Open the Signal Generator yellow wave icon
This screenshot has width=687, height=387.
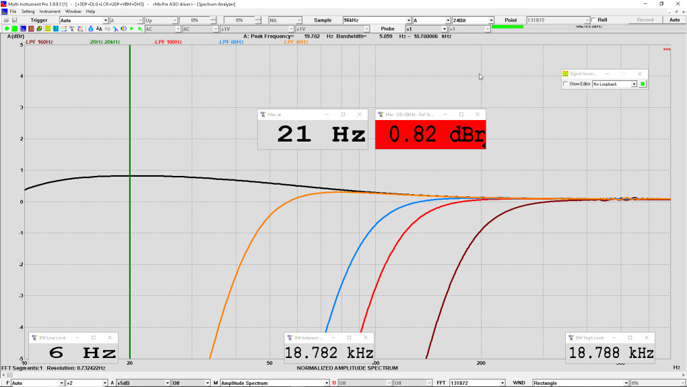coord(48,29)
